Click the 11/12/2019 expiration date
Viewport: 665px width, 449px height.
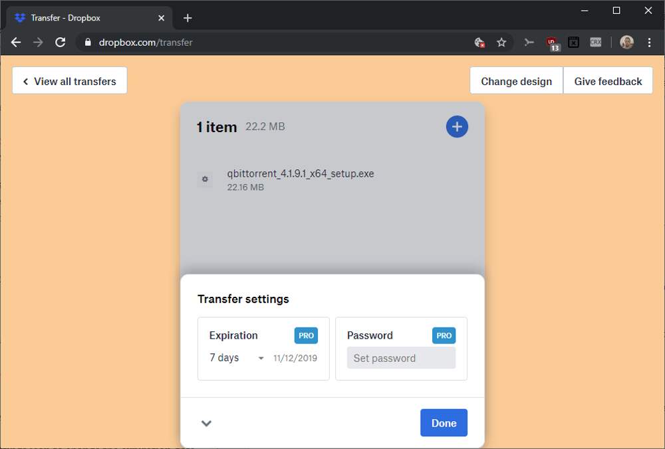pyautogui.click(x=295, y=359)
